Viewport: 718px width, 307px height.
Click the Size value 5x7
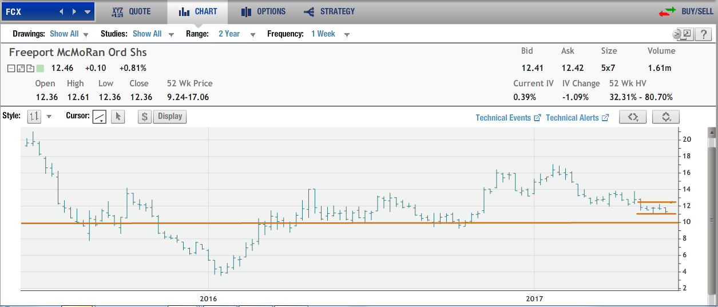[x=609, y=68]
